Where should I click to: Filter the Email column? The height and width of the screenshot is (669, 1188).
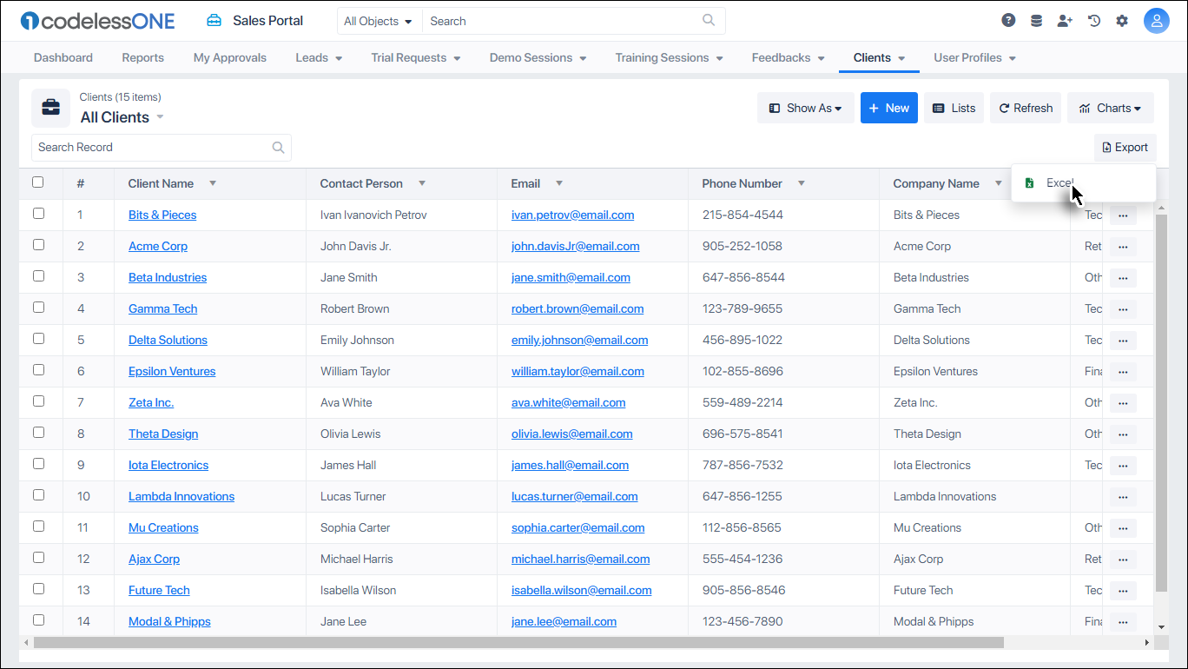tap(559, 183)
